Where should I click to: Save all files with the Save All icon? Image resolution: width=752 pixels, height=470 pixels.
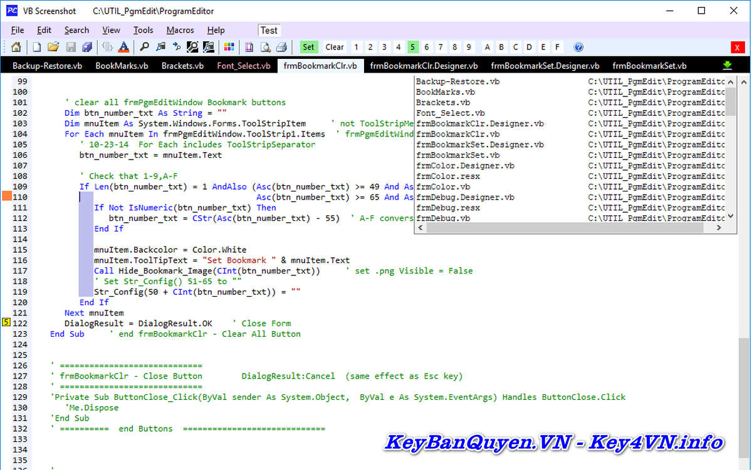(86, 47)
